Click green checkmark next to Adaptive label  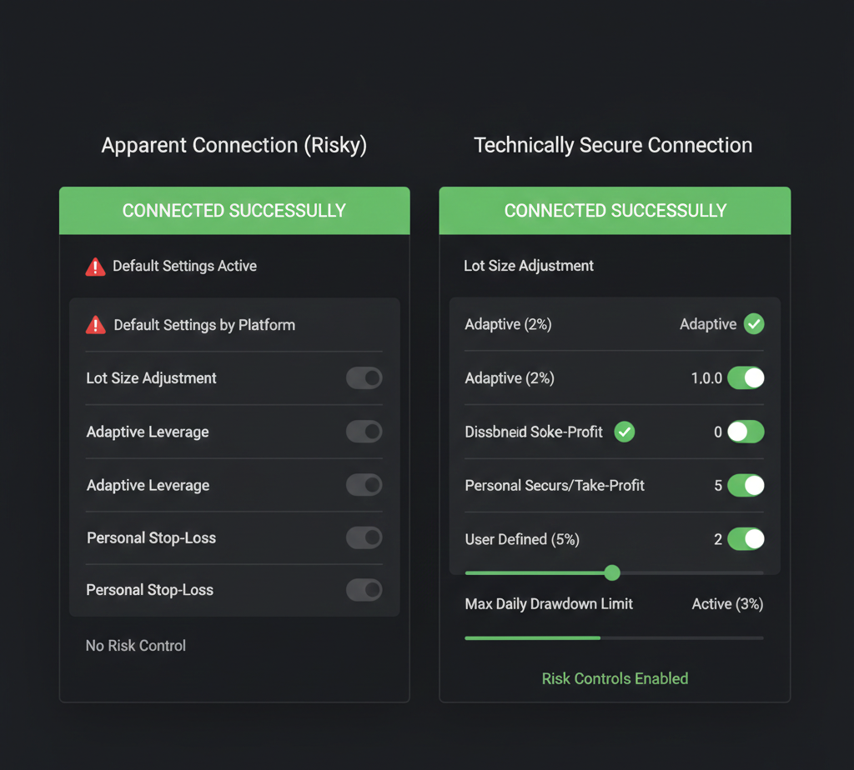[x=754, y=324]
